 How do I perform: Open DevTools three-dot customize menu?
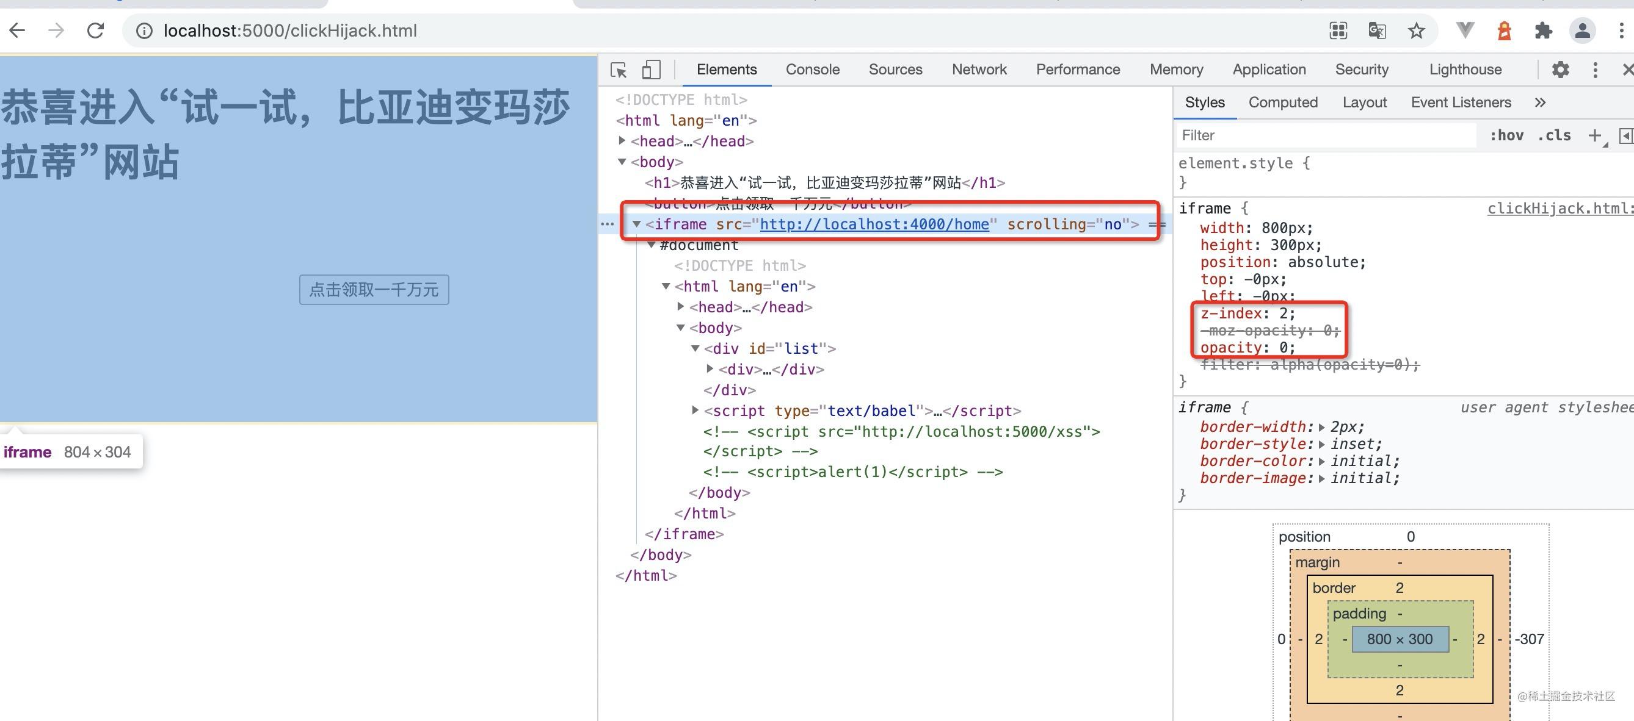(1595, 70)
